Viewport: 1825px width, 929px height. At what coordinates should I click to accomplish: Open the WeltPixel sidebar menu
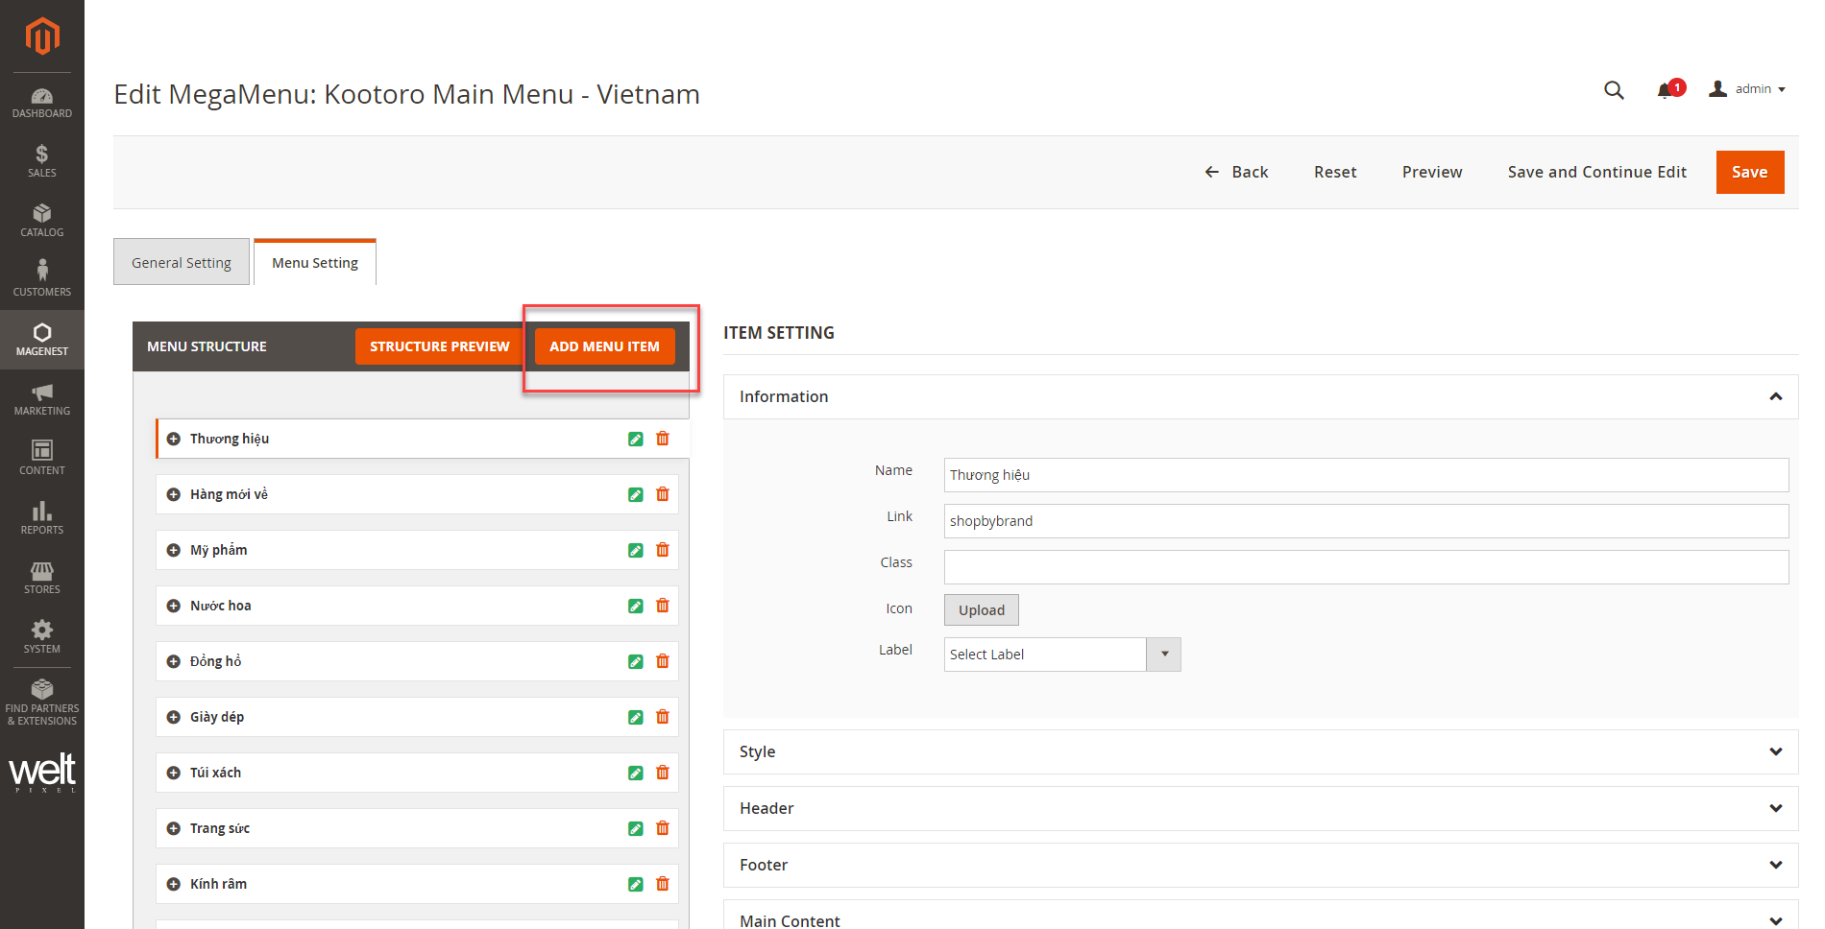coord(42,772)
